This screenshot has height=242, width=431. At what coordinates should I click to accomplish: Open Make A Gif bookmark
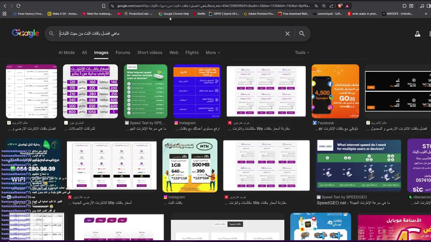click(x=63, y=14)
